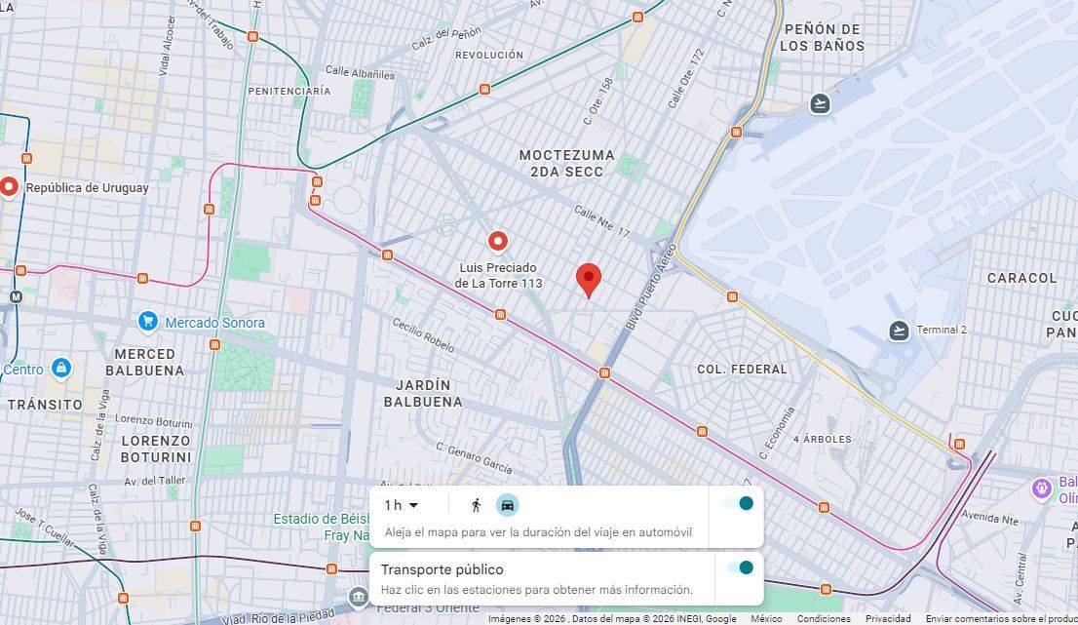Click the Mercado Sonora shopping icon
This screenshot has height=625, width=1078.
click(x=148, y=322)
